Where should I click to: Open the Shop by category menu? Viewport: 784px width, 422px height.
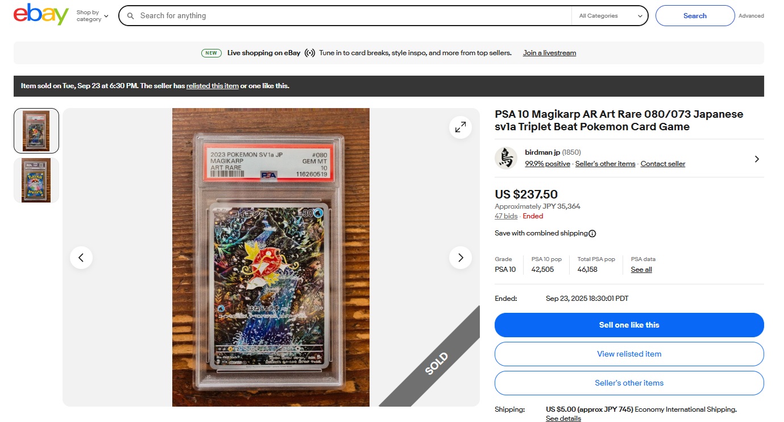(x=92, y=16)
